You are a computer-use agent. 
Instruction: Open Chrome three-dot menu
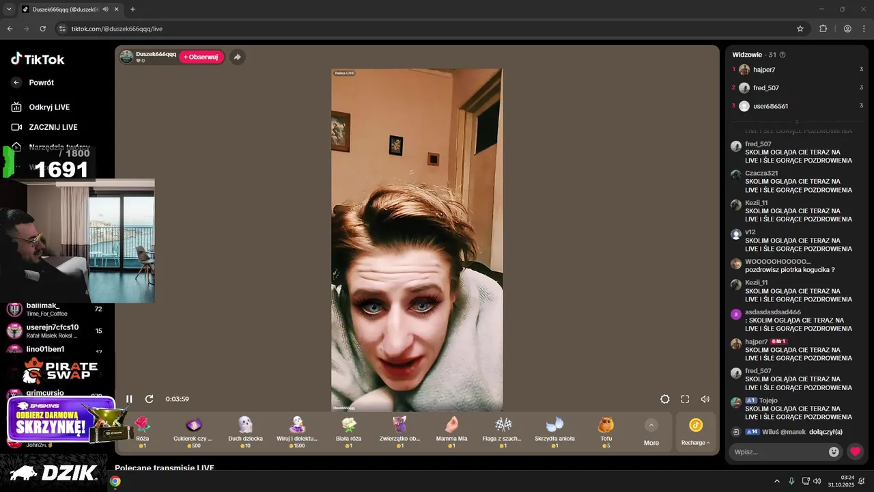(x=863, y=29)
